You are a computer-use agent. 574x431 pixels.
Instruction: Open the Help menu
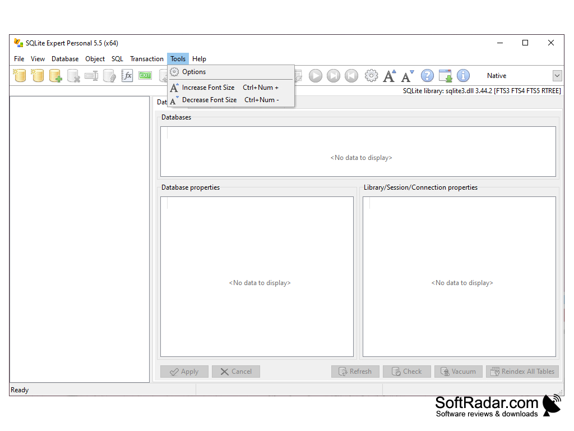tap(199, 59)
